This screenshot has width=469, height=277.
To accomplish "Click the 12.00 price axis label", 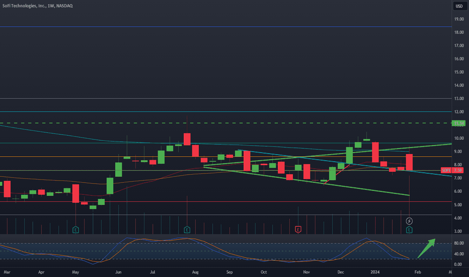I will point(459,112).
